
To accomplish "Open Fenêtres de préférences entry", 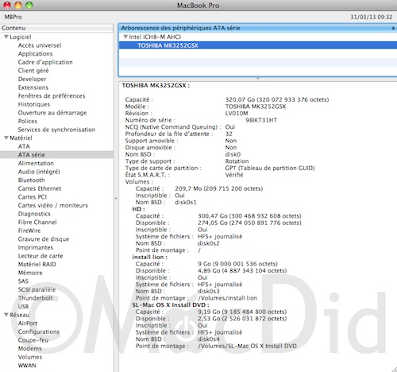I will click(x=52, y=96).
